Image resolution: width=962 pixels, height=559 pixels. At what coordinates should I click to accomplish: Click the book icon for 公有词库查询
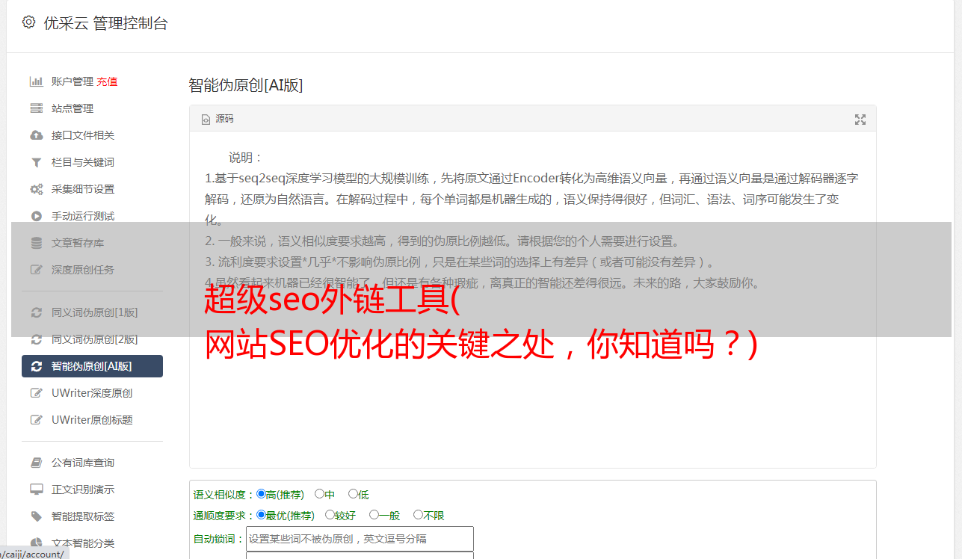(36, 463)
